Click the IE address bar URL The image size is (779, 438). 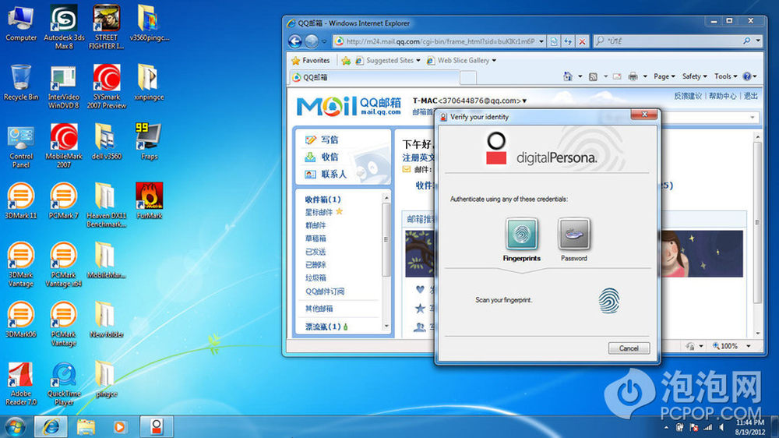click(x=440, y=41)
